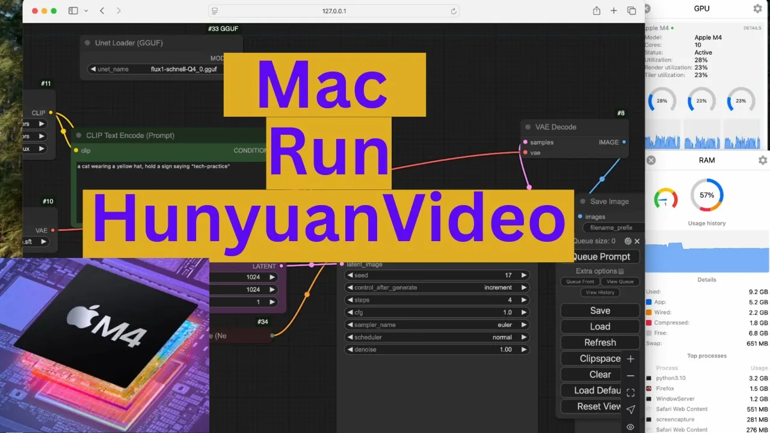The image size is (770, 433).
Task: Increase seed with right arrow
Action: [524, 275]
